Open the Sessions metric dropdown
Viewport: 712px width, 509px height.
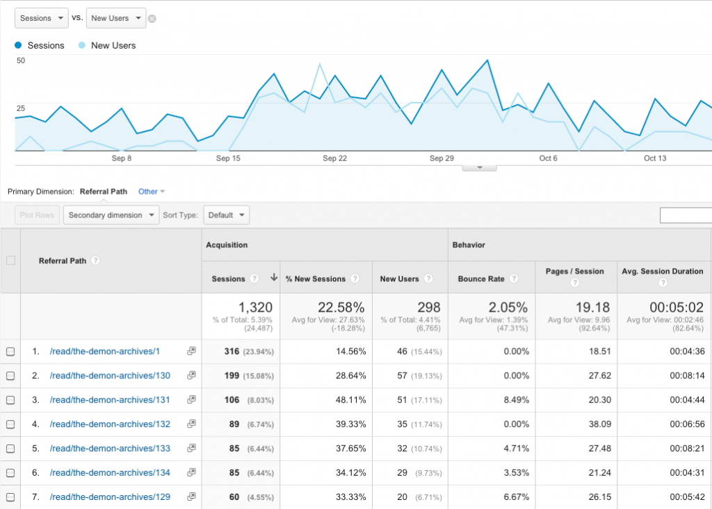[41, 18]
